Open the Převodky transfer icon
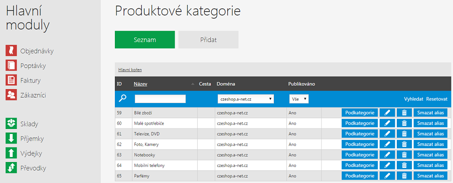The image size is (453, 183). (x=11, y=168)
